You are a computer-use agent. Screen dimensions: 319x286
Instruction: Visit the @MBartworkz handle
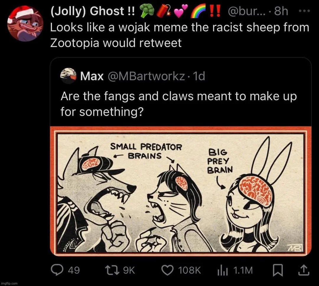tap(146, 77)
